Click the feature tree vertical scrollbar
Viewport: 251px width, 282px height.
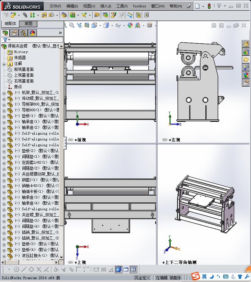pyautogui.click(x=62, y=152)
